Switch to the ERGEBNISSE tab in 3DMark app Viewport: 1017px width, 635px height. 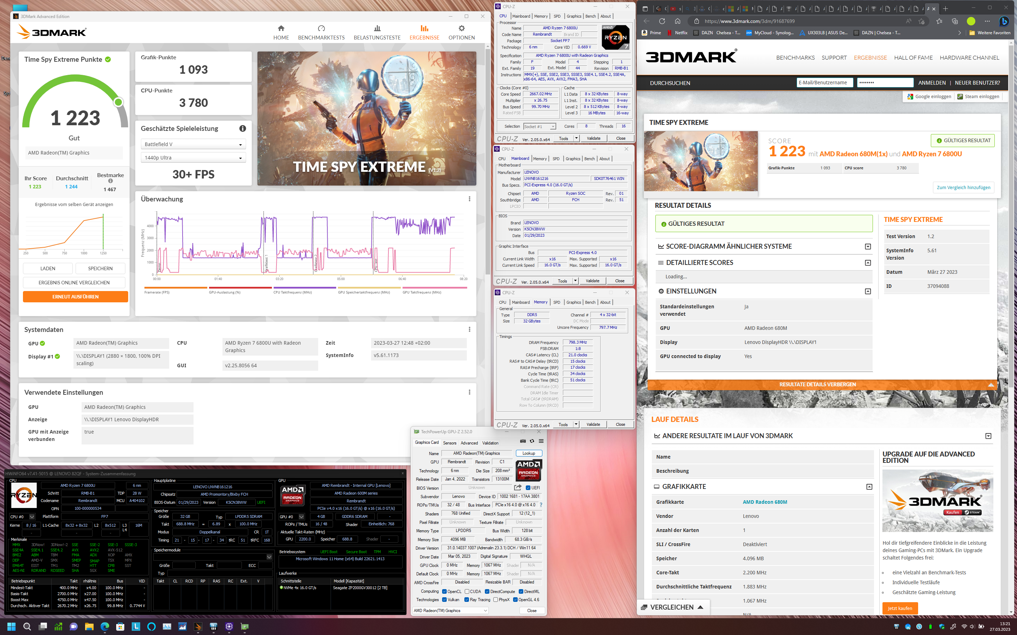(x=424, y=32)
